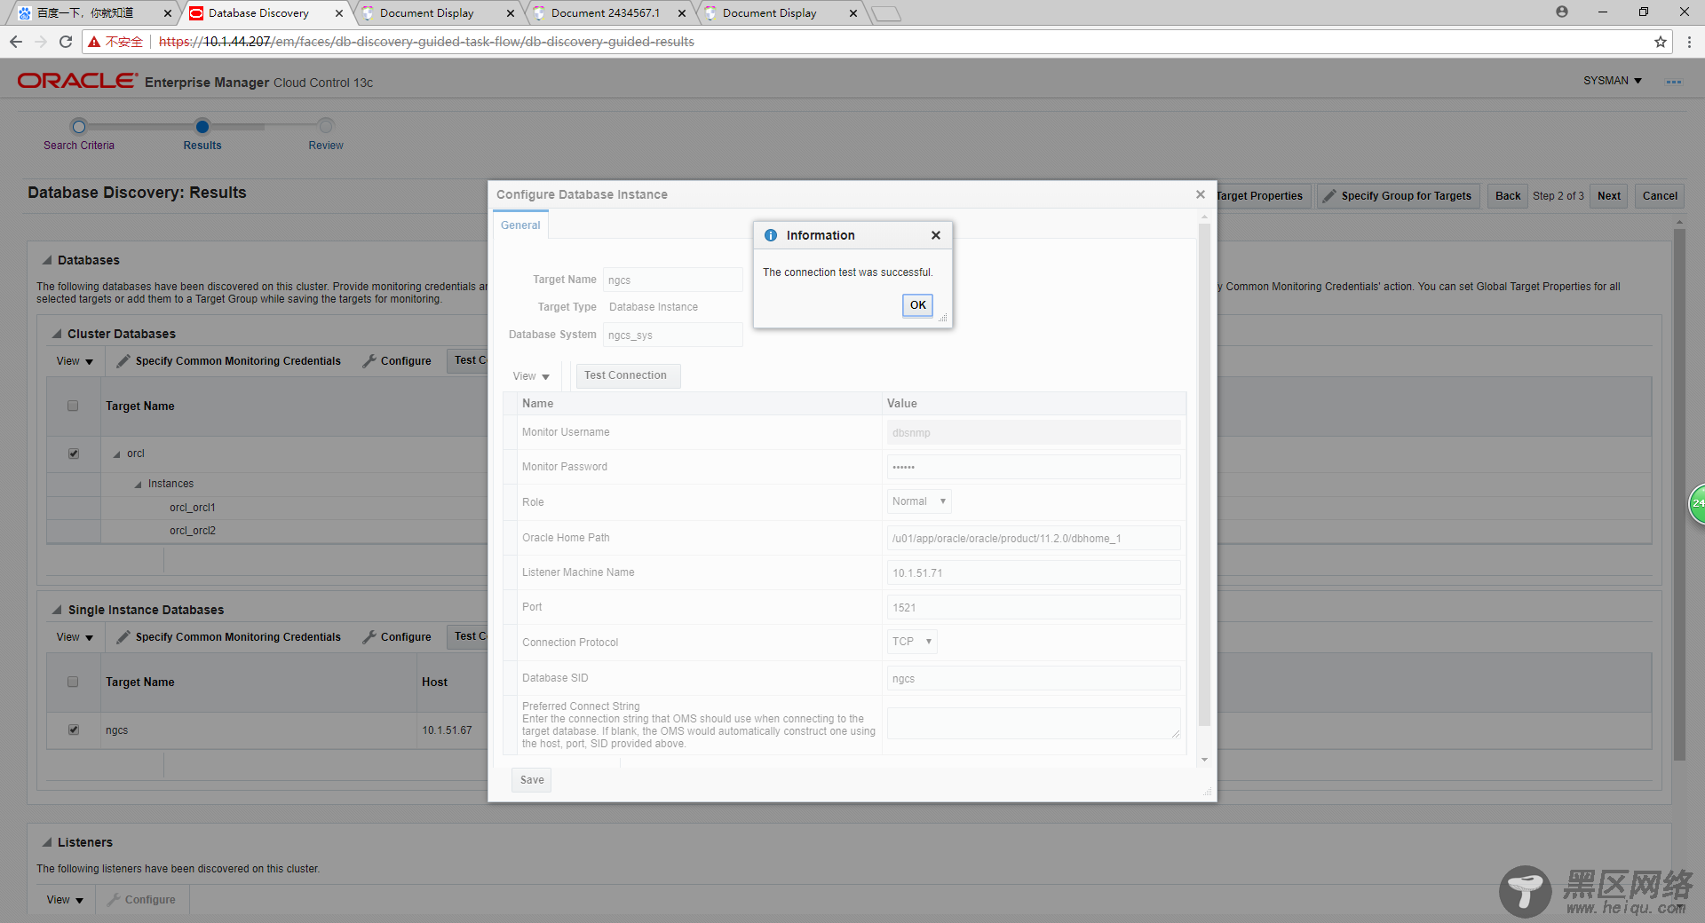Click Specify Common Monitoring Credentials for Single Instance Databases
Viewport: 1705px width, 923px height.
tap(229, 637)
